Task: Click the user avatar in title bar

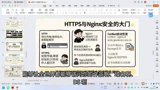Action: [x=145, y=2]
